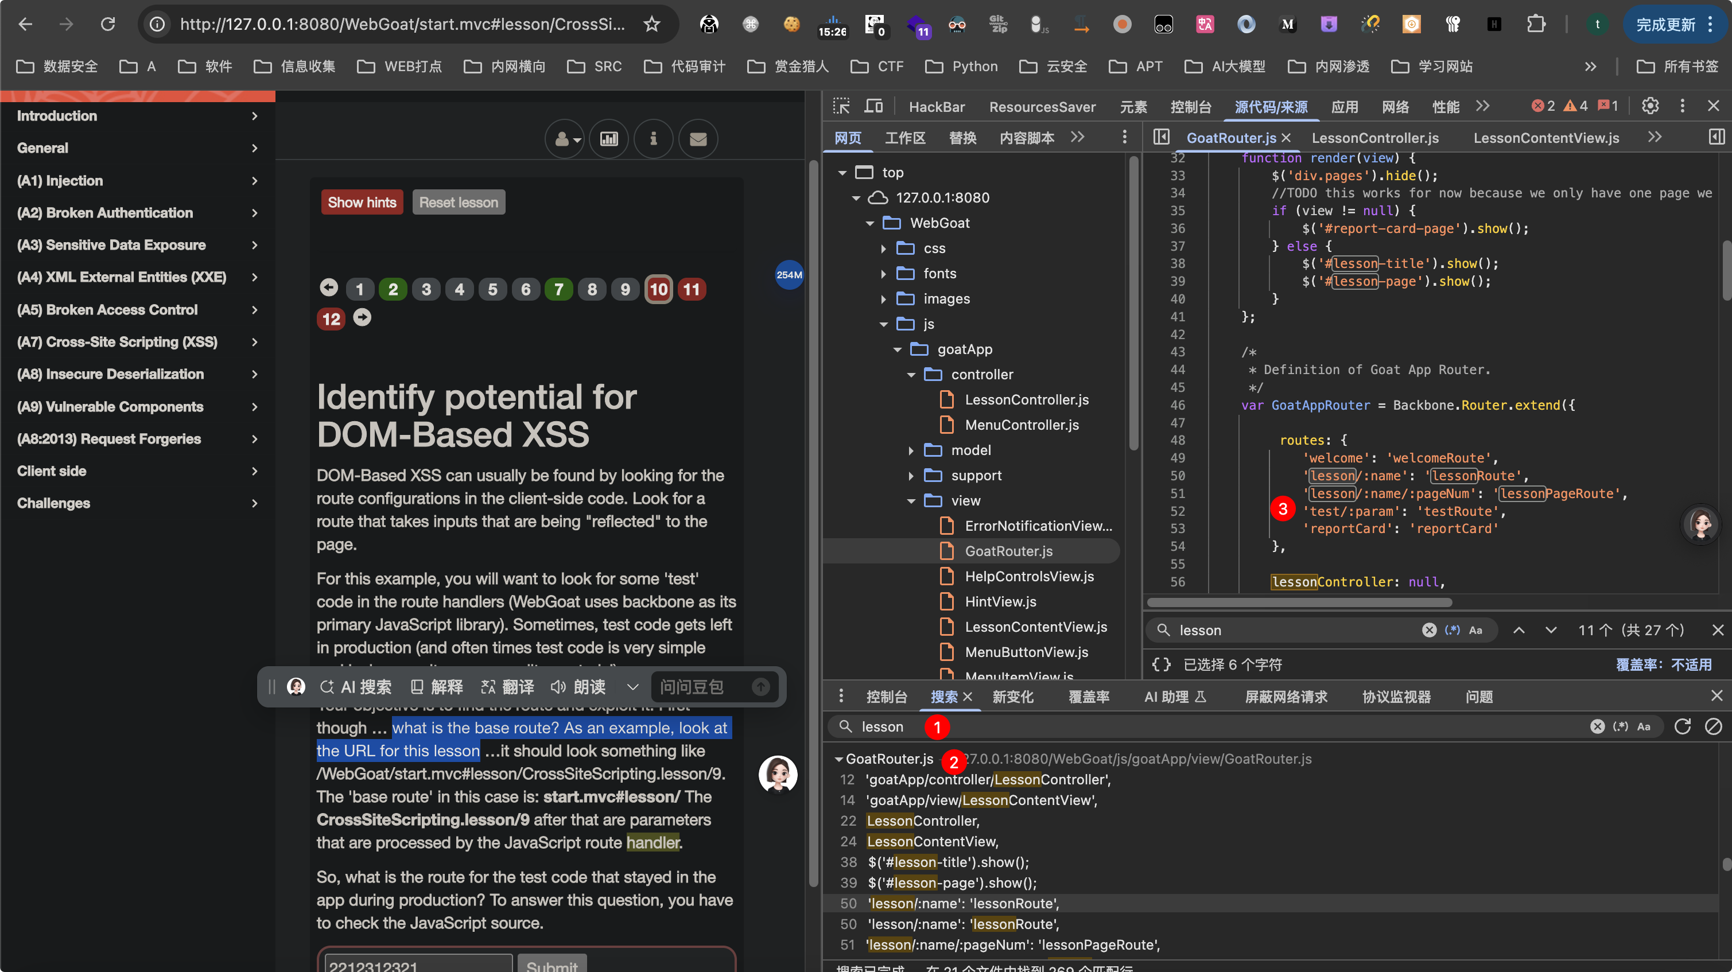1732x972 pixels.
Task: Click the Show hints button
Action: tap(362, 201)
